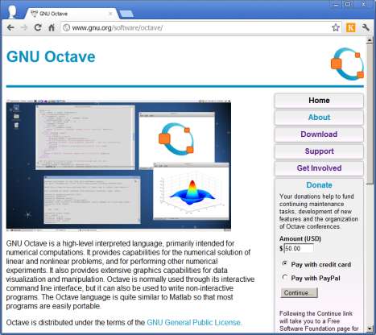The image size is (376, 335).
Task: Go to the browser home page icon
Action: [52, 27]
